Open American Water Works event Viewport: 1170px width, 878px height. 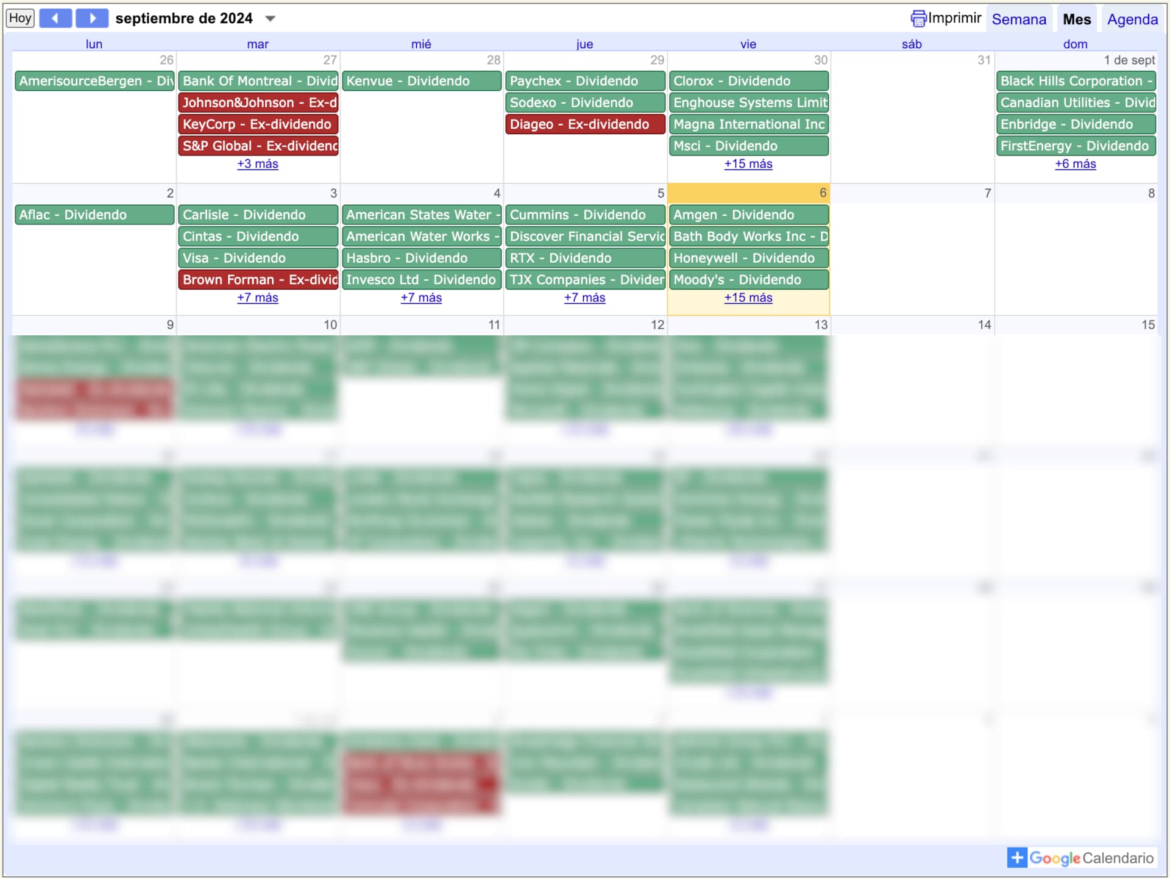click(422, 237)
